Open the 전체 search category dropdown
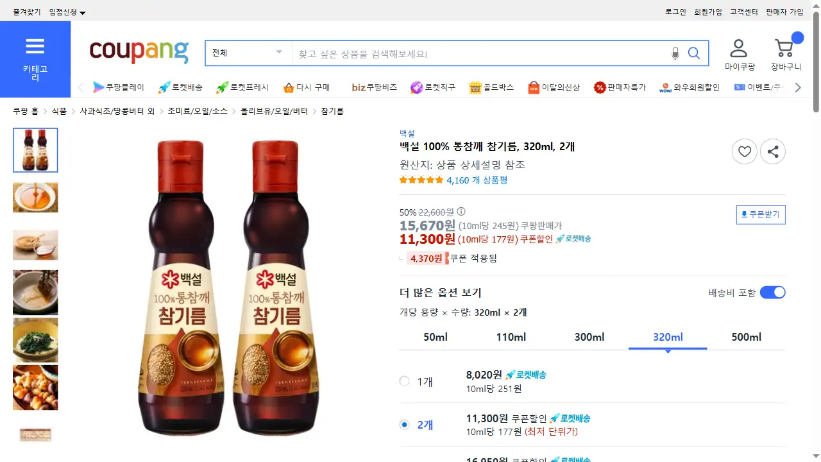This screenshot has height=462, width=821. (x=248, y=53)
